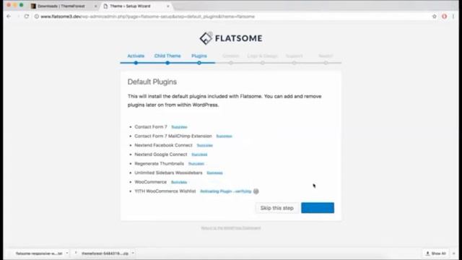462x260 pixels.
Task: Close the Theme Setup Wizard tab
Action: pyautogui.click(x=168, y=6)
